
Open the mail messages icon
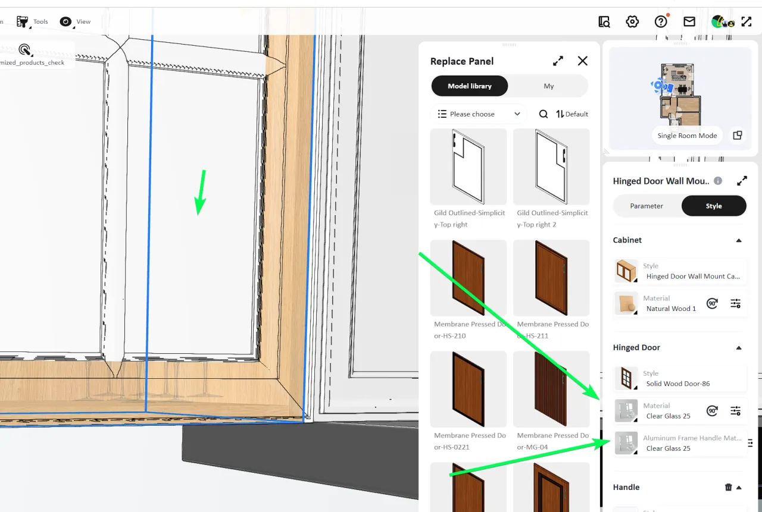689,22
